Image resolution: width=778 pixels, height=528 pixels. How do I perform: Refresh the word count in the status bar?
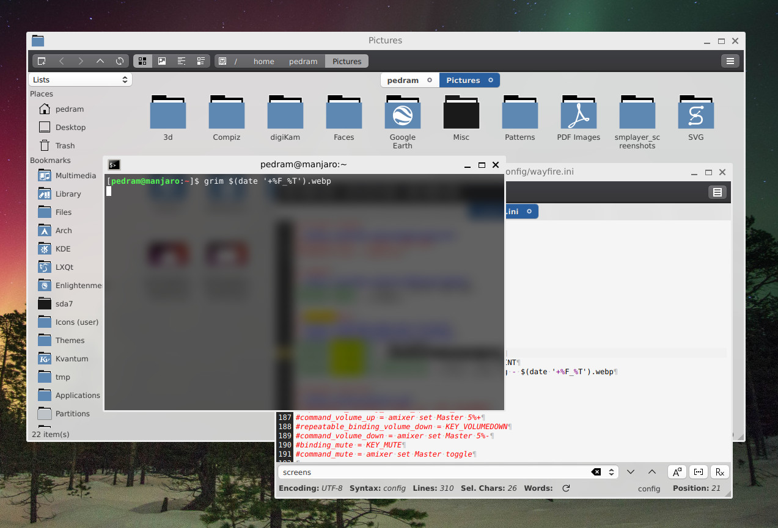pos(565,488)
